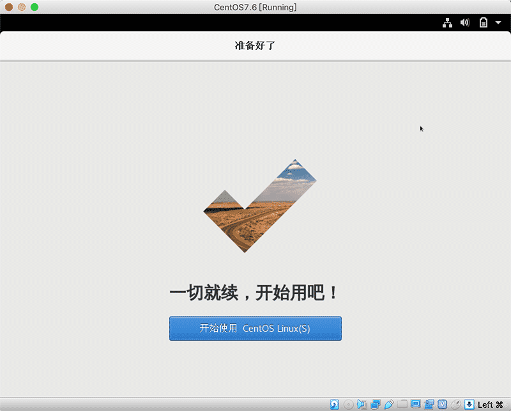The height and width of the screenshot is (411, 511).
Task: Click the recording icon in the VirtualBox status bar
Action: tap(431, 404)
